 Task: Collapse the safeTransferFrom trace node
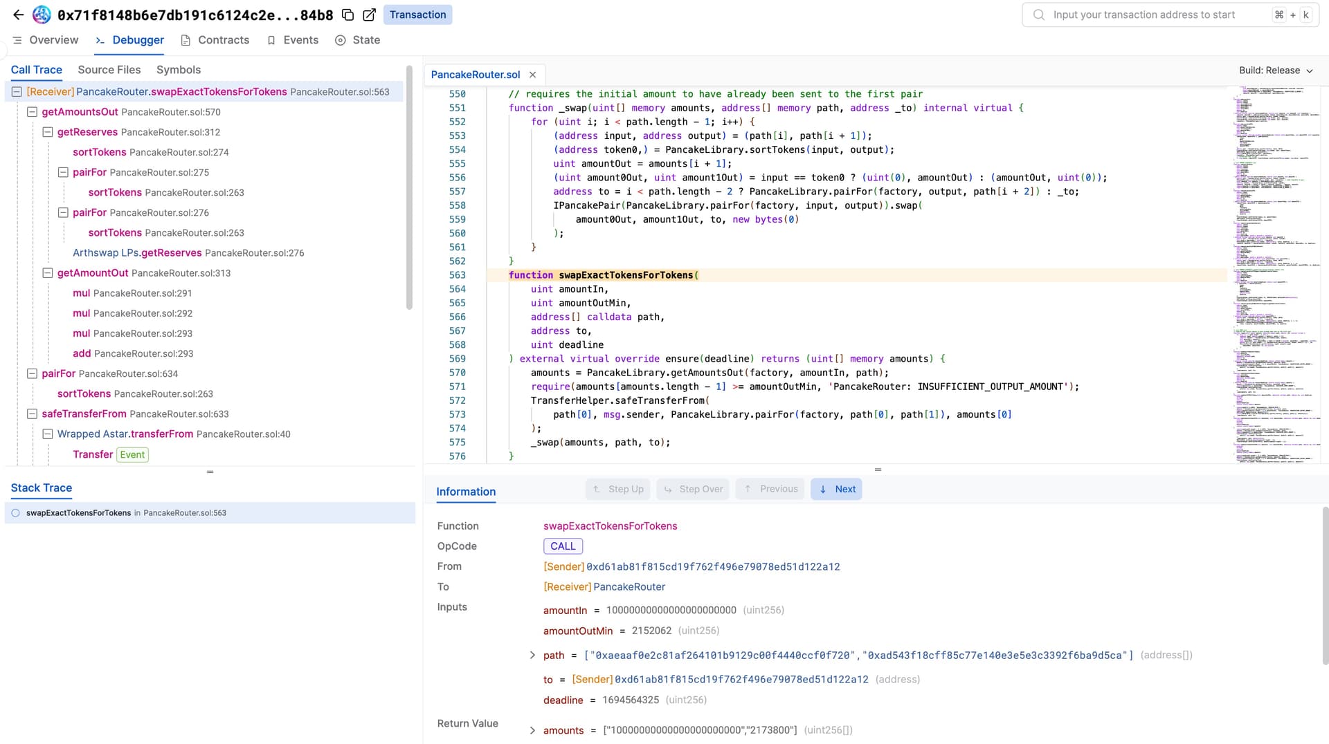(x=32, y=413)
